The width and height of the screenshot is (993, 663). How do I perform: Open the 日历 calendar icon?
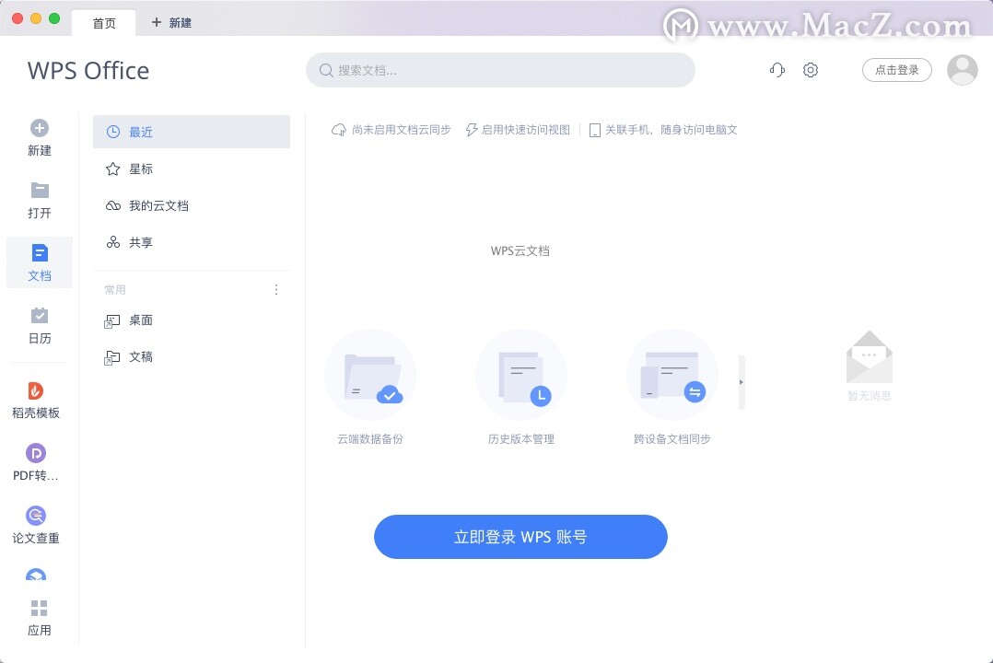click(40, 315)
